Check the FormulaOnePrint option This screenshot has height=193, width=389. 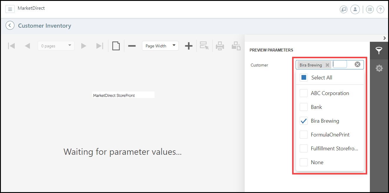click(304, 135)
